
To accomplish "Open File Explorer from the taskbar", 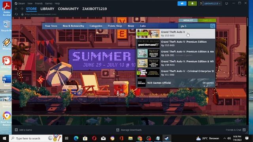I will point(130,138).
